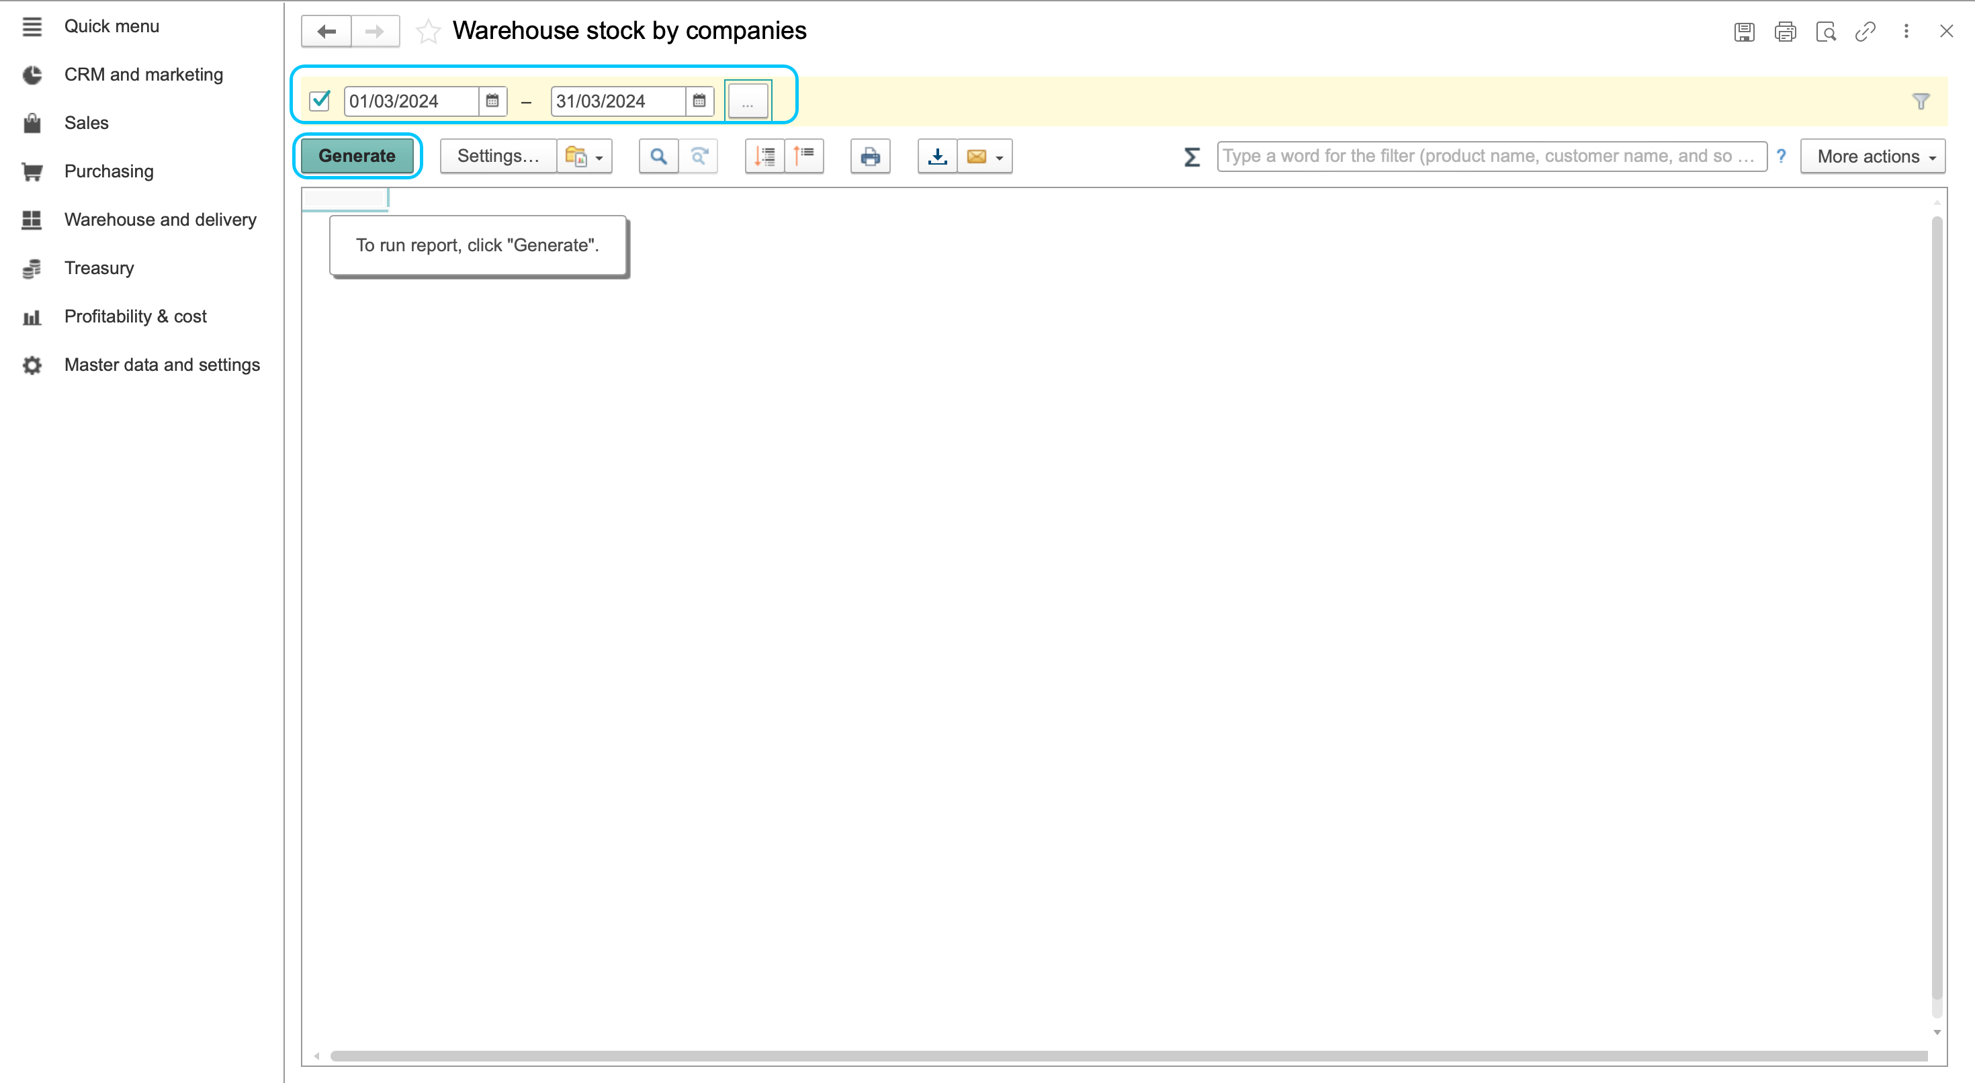Click the save diskette icon in title bar
The image size is (1975, 1083).
tap(1744, 32)
